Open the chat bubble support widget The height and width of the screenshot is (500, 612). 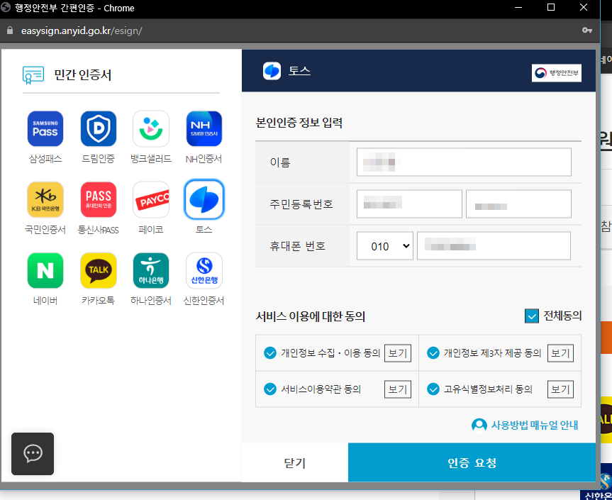tap(32, 454)
